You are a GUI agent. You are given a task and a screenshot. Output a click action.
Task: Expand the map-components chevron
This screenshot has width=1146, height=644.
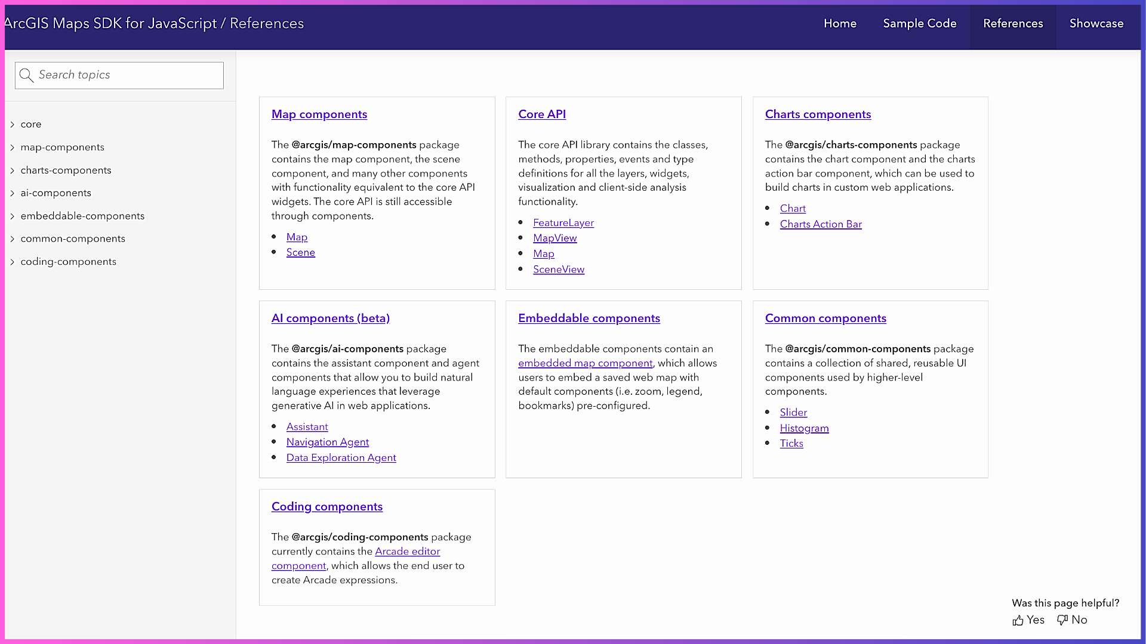coord(13,147)
